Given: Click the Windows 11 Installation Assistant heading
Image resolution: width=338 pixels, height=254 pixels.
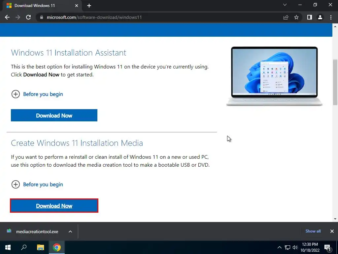Looking at the screenshot, I should pos(69,53).
